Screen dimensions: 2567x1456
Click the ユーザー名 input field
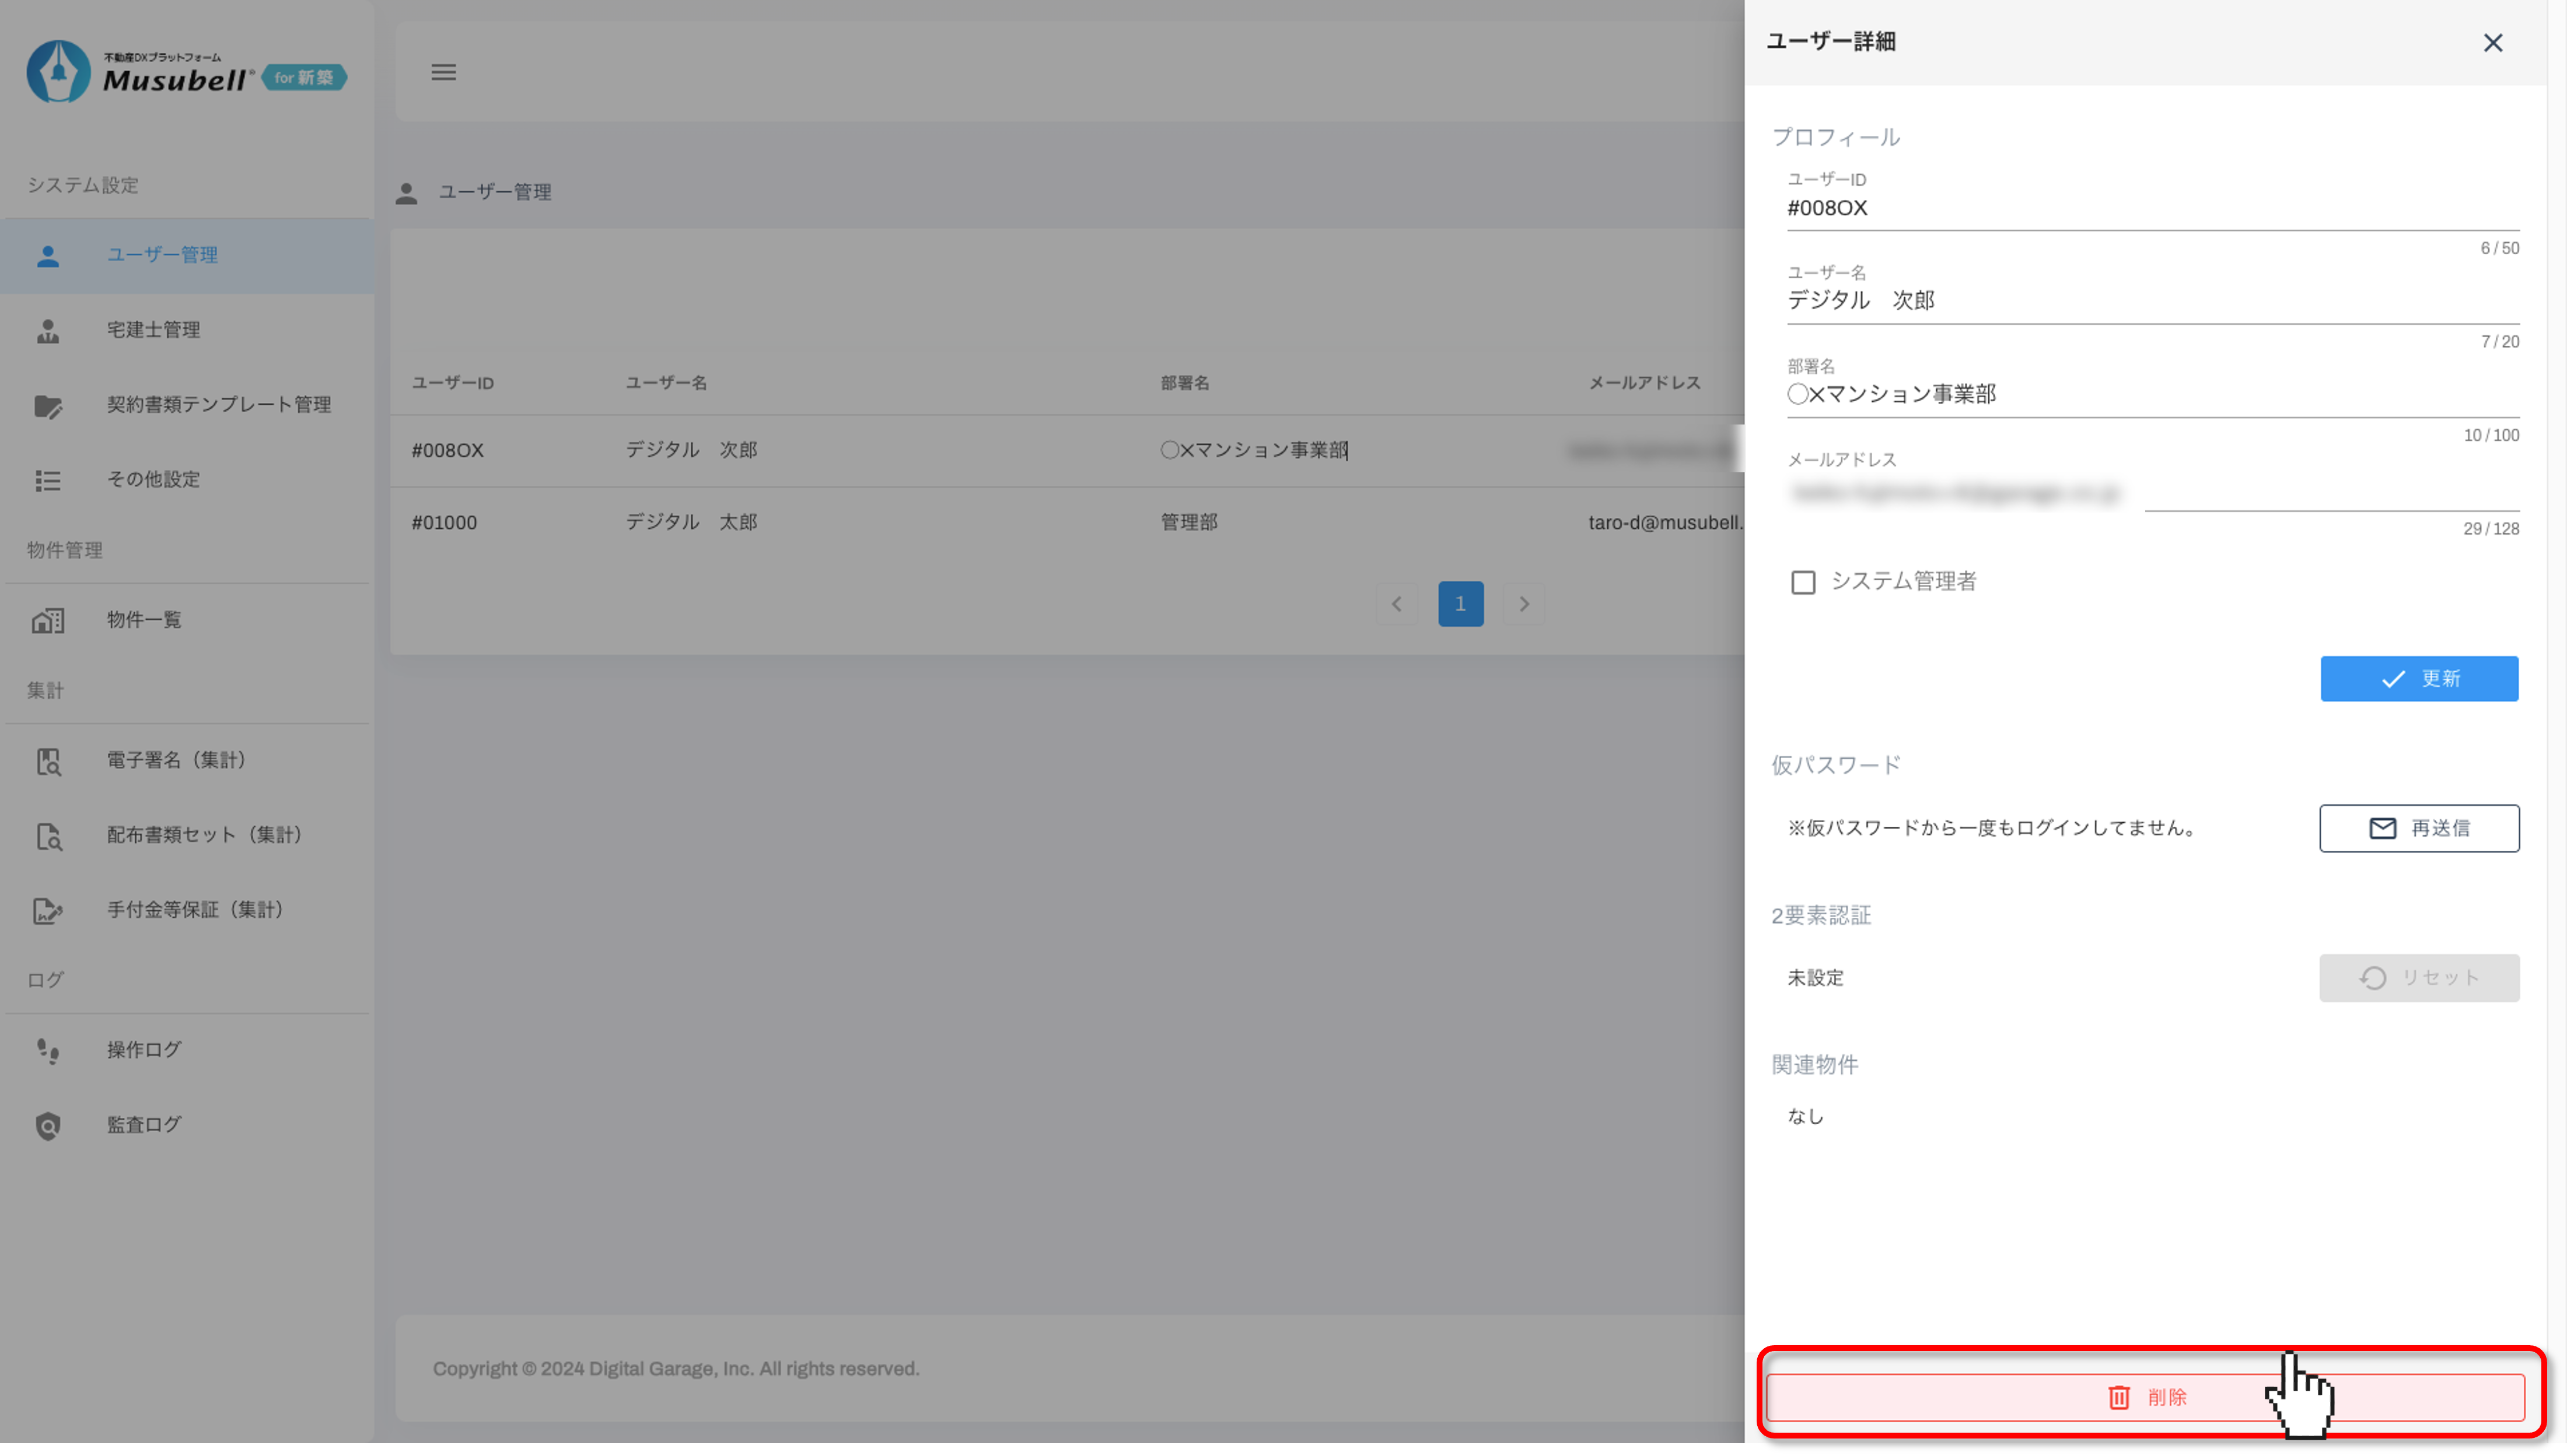coord(2151,301)
